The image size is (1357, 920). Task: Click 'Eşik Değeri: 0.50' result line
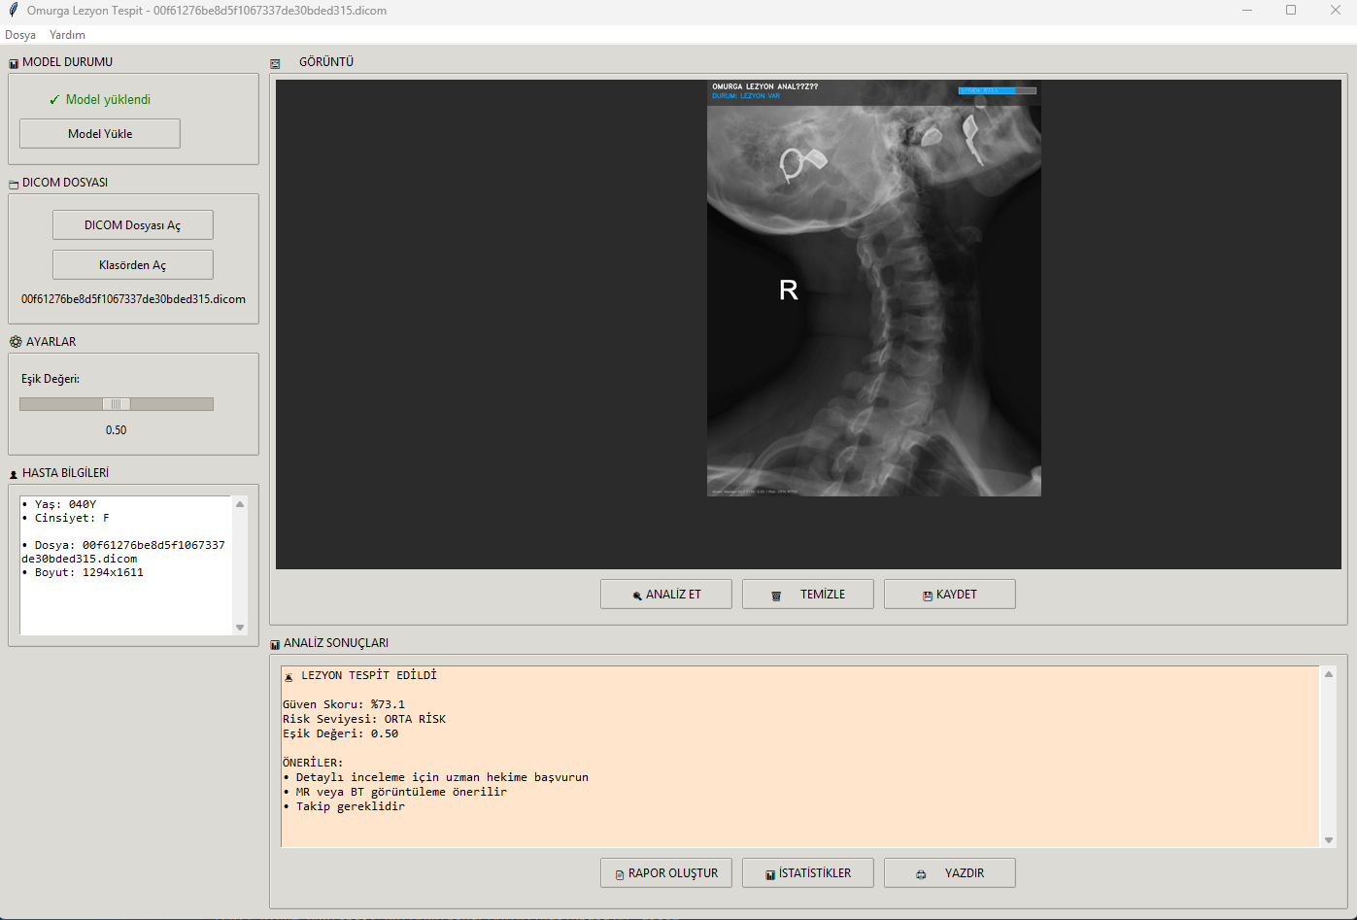point(341,733)
